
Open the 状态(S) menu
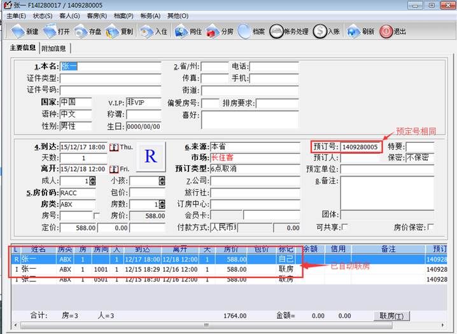(x=43, y=16)
